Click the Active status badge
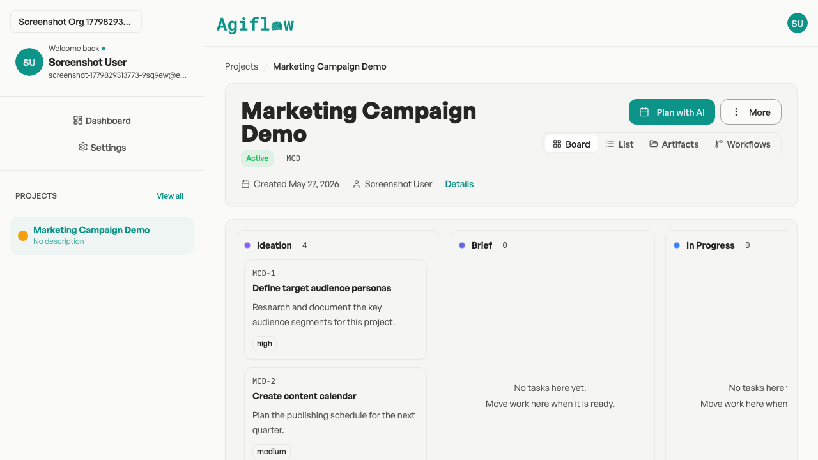 point(258,158)
